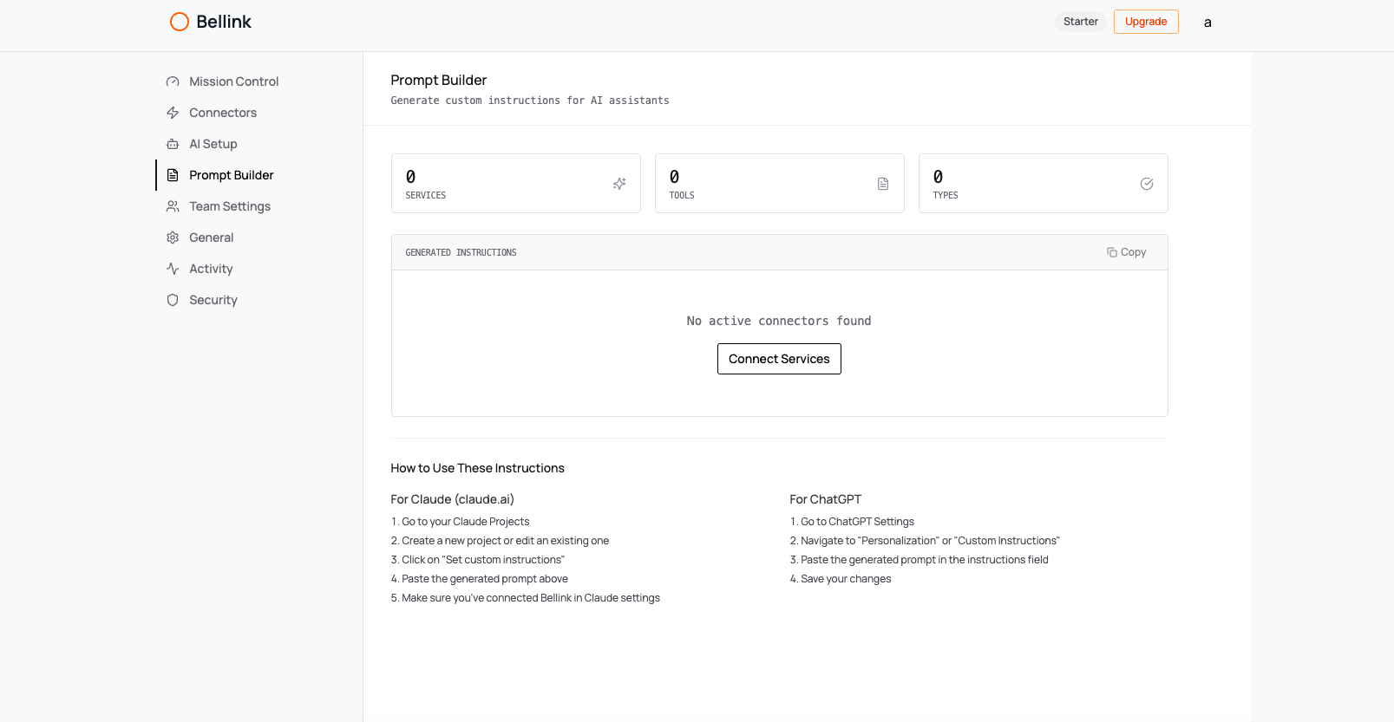Open the Prompt Builder menu item
This screenshot has height=722, width=1394.
pos(231,175)
